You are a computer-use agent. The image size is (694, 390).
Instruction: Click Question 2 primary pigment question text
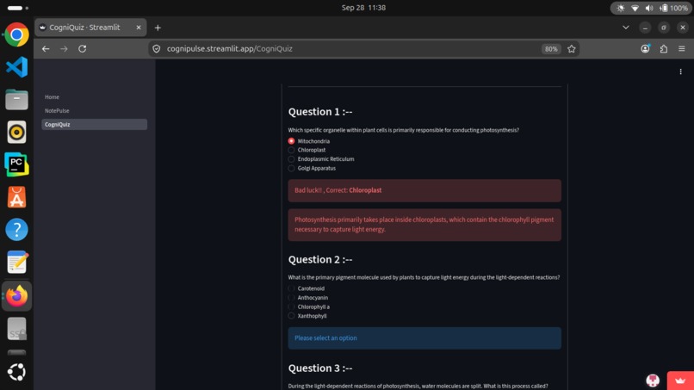click(x=424, y=277)
